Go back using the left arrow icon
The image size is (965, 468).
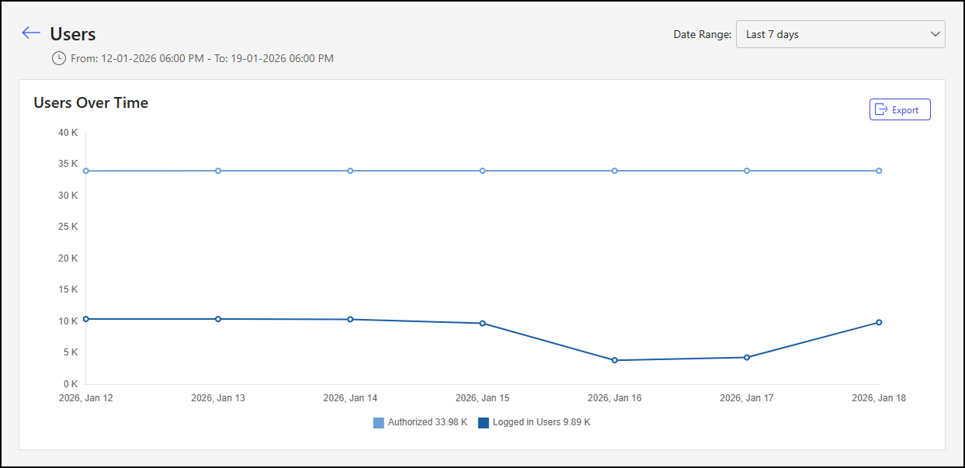[31, 33]
